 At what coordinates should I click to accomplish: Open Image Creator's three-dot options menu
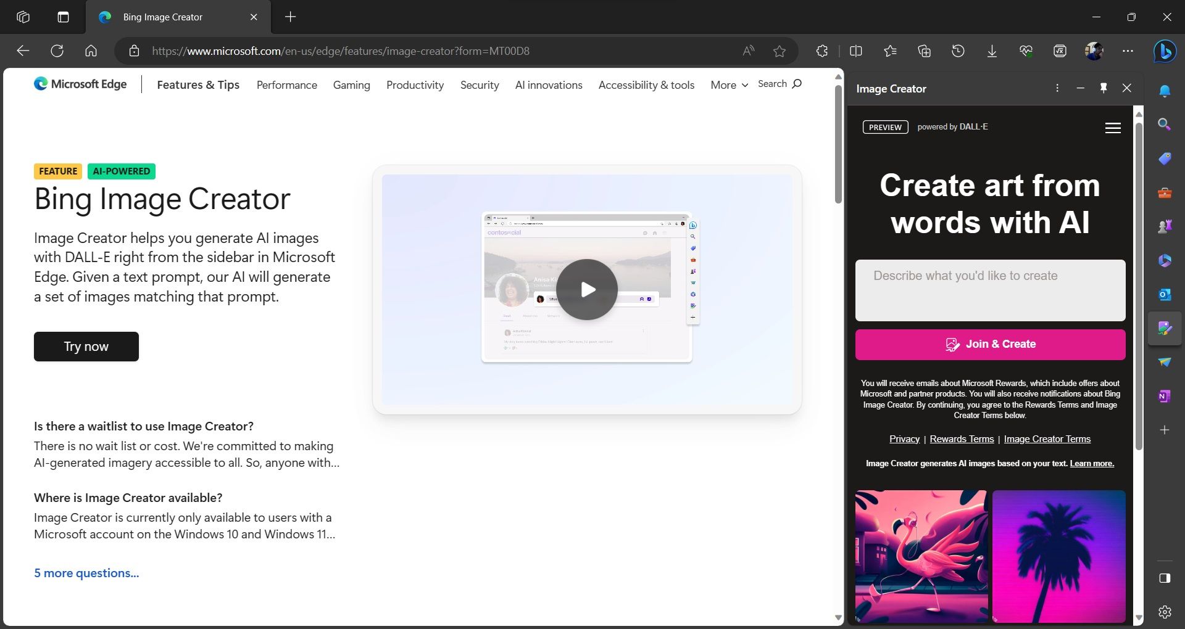coord(1057,88)
